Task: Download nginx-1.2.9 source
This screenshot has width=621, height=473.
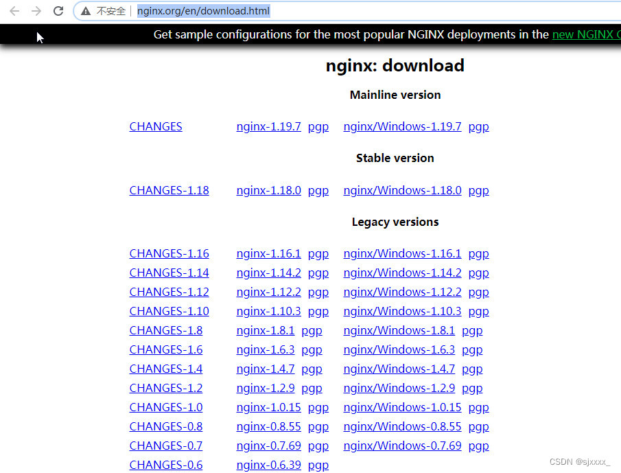Action: pos(266,388)
